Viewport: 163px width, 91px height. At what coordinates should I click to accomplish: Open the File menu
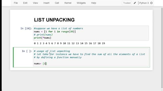pyautogui.click(x=16, y=3)
